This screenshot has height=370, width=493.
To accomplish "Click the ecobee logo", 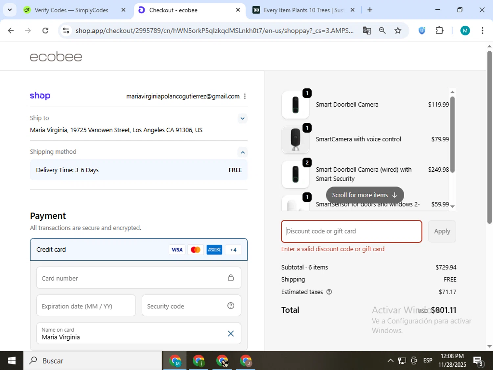I will pyautogui.click(x=56, y=57).
